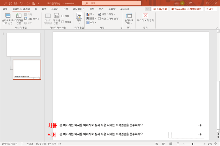Open the Acrobat tab
Viewport: 220px width, 146px height.
pos(125,9)
